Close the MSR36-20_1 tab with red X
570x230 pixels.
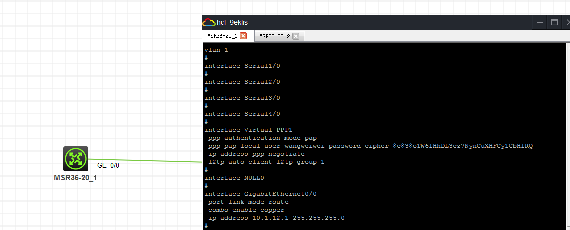coord(243,36)
